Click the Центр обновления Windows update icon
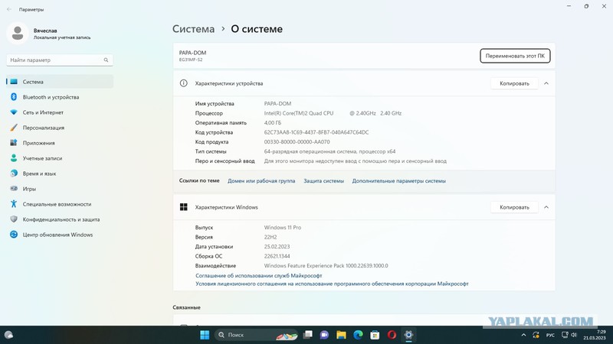 [14, 235]
